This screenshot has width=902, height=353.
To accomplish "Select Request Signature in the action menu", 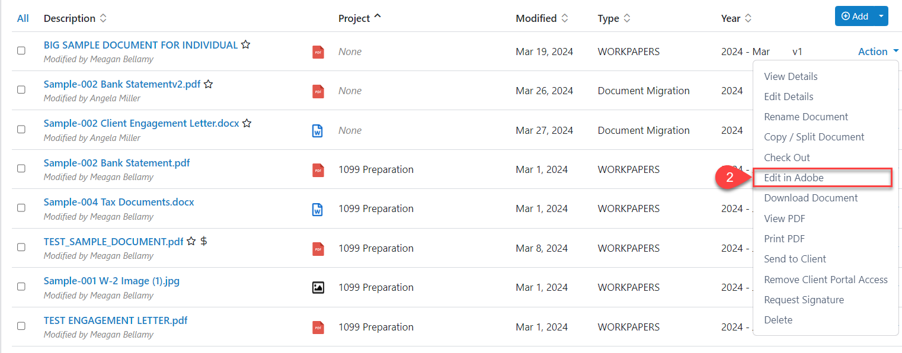I will [804, 300].
